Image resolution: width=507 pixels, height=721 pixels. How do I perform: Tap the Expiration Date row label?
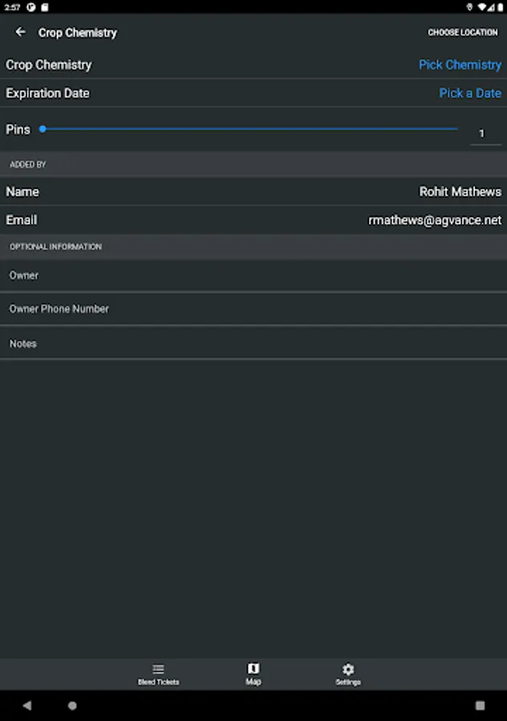coord(48,93)
